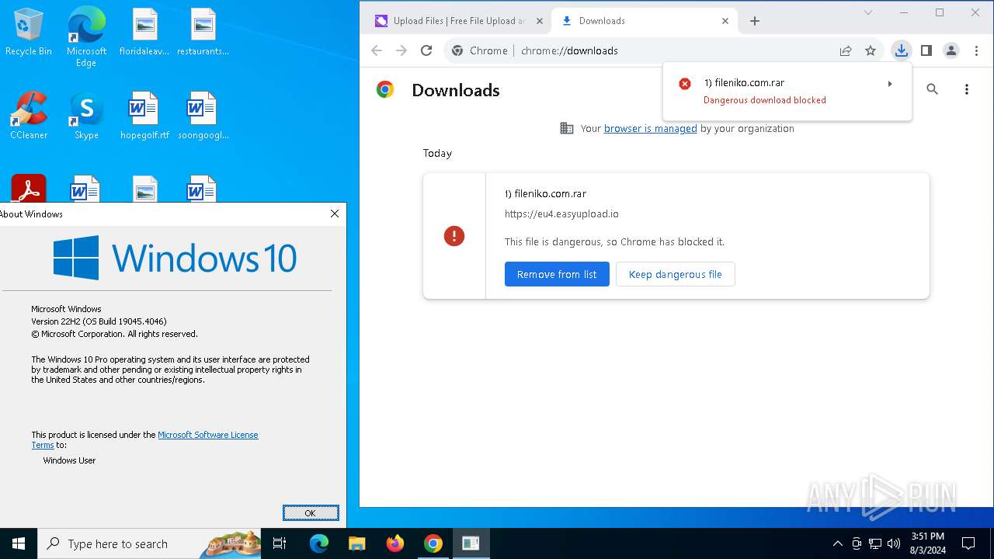Click the taskbar search box

149,543
